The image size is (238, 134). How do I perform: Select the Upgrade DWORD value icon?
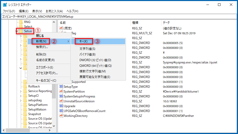tap(61, 106)
